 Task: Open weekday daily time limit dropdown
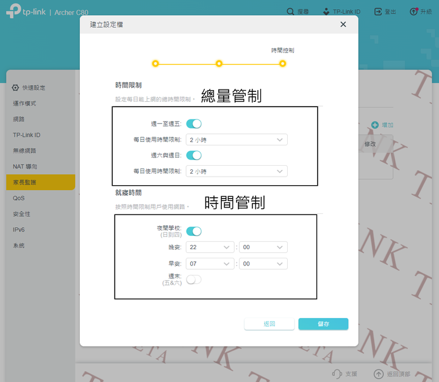237,140
